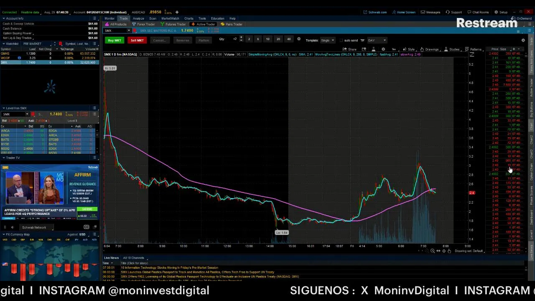Toggle closed captions on Trader TV
The width and height of the screenshot is (535, 301).
[x=86, y=227]
